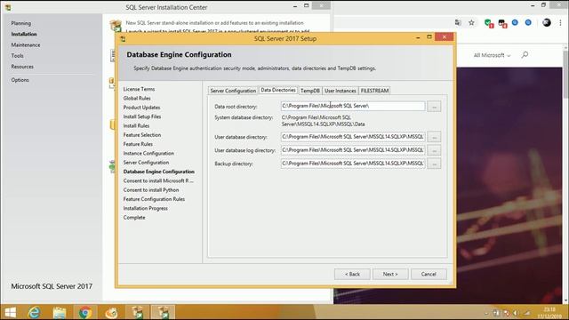Click into the User database directory field

click(353, 137)
